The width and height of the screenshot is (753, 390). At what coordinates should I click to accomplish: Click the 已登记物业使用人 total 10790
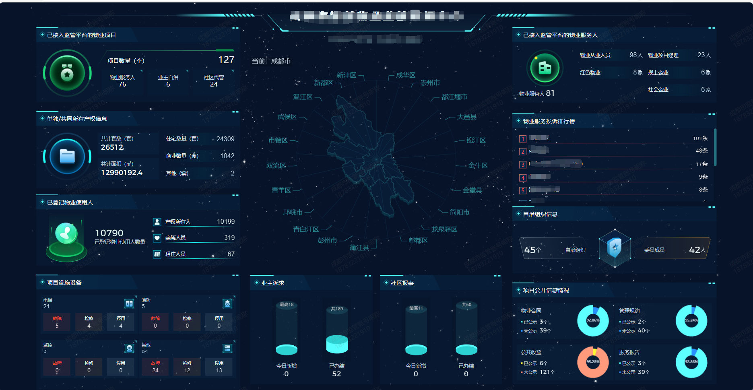tap(109, 233)
